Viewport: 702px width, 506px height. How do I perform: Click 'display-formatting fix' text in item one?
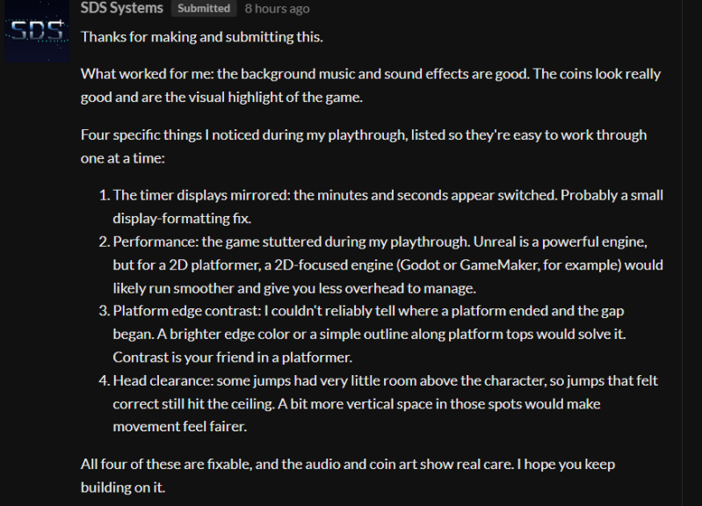[x=182, y=219]
